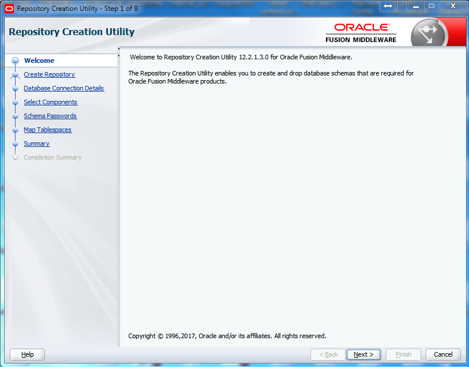This screenshot has width=469, height=367.
Task: Click the copyright notice text
Action: [227, 336]
